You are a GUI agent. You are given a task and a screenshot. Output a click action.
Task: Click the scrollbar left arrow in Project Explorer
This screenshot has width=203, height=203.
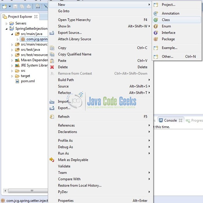5,191
